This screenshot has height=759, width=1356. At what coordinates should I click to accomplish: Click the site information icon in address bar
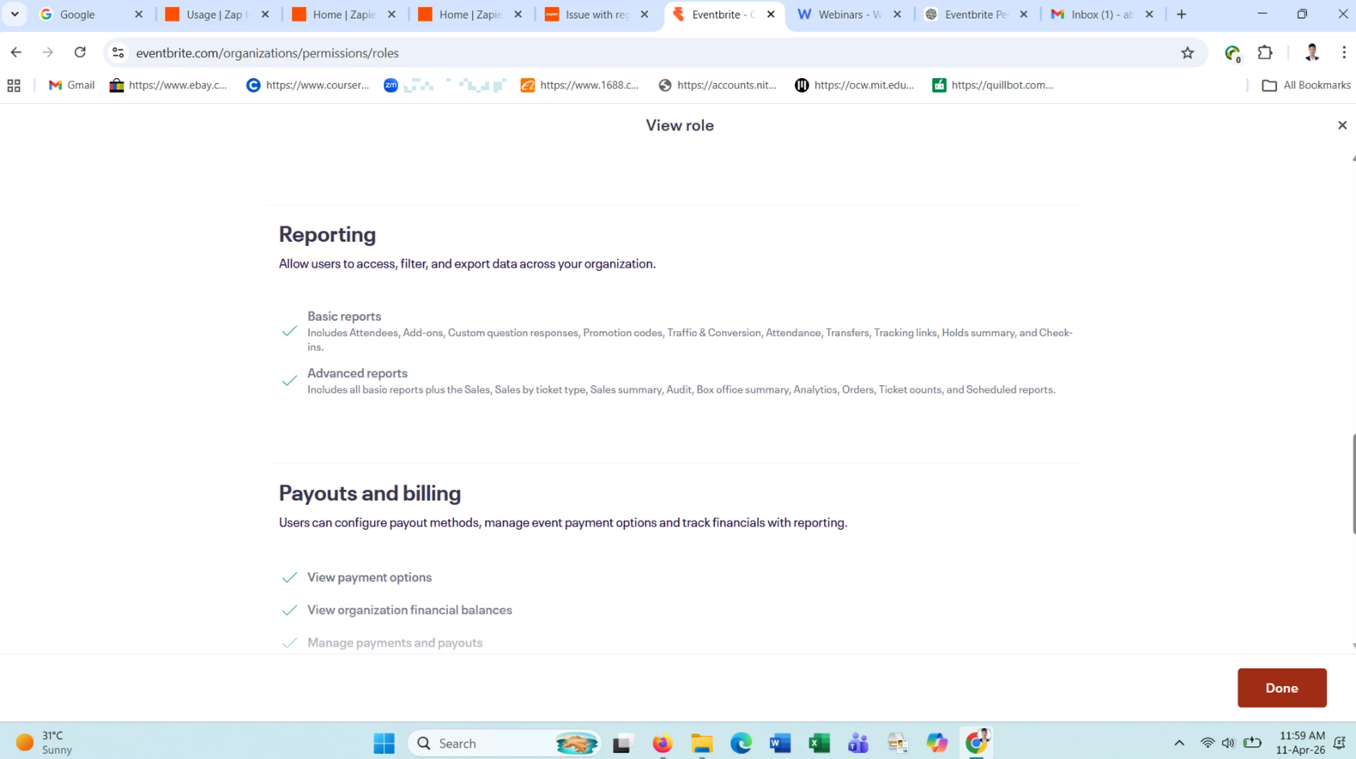coord(118,53)
